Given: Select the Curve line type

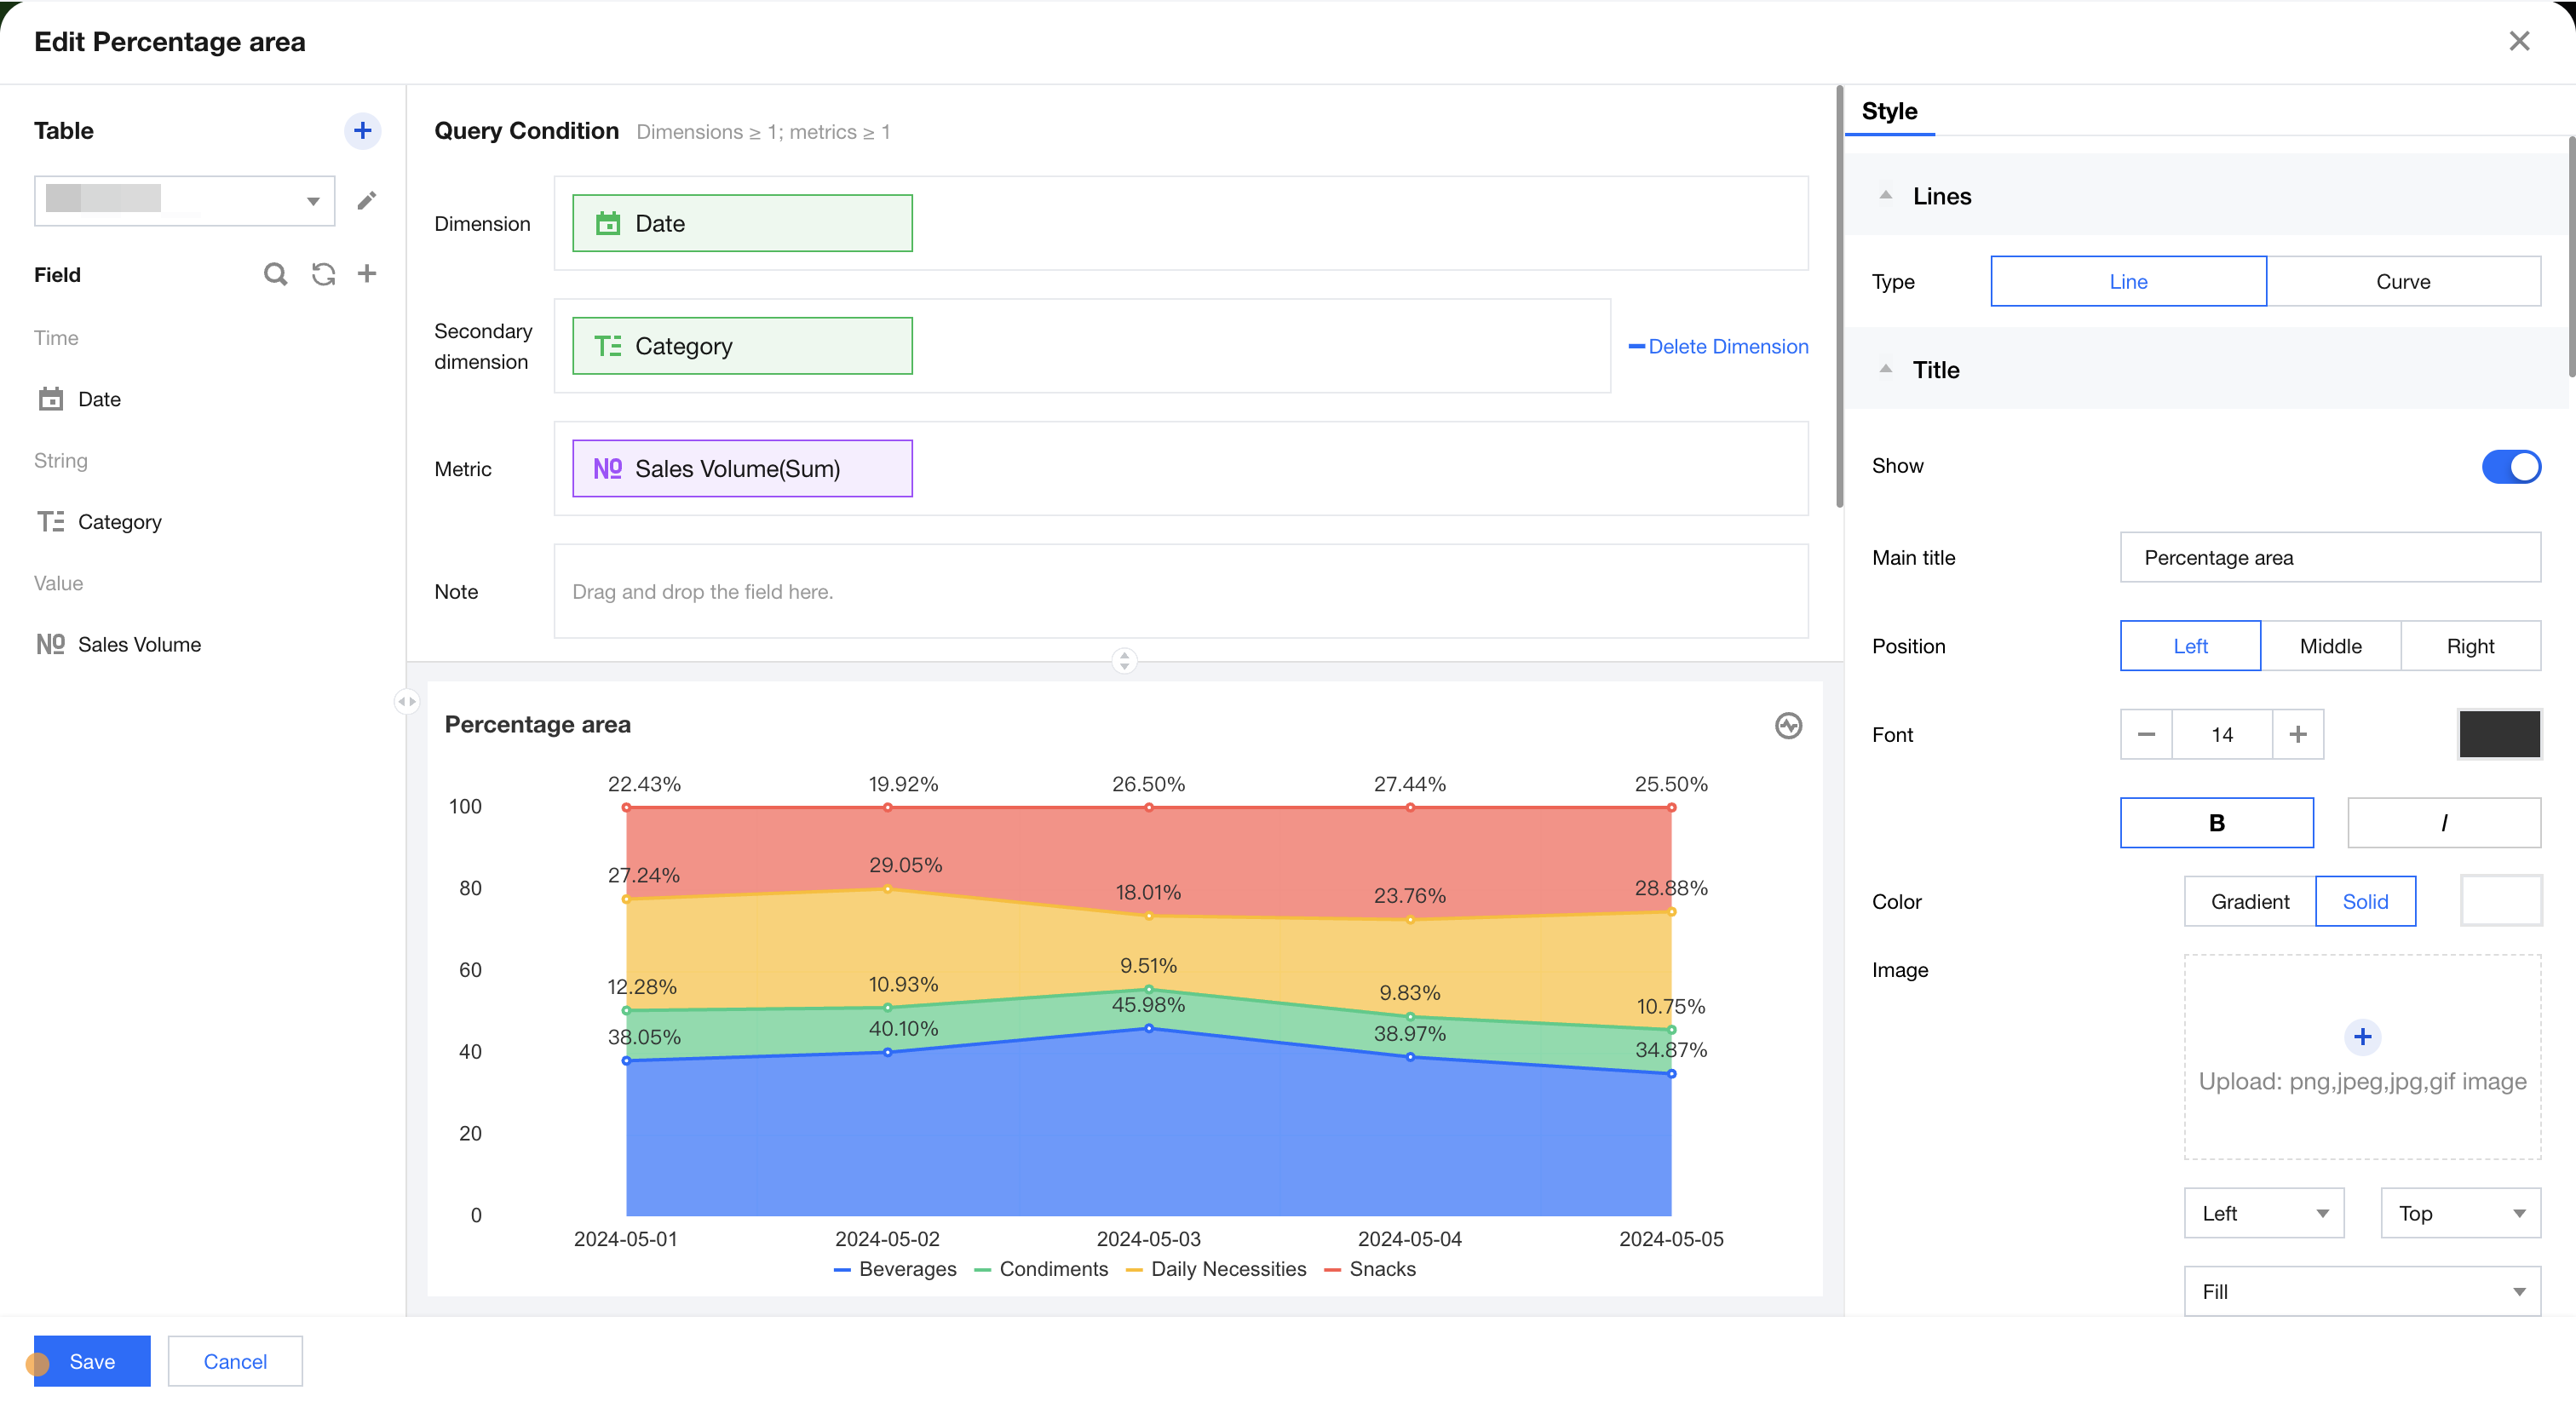Looking at the screenshot, I should pos(2402,282).
